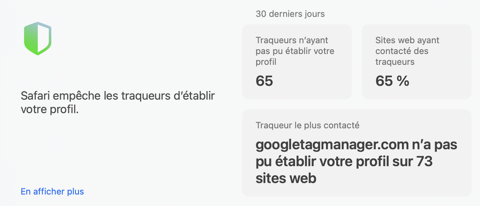The width and height of the screenshot is (480, 206).
Task: Click "sites web" on the summary's last line
Action: (286, 178)
